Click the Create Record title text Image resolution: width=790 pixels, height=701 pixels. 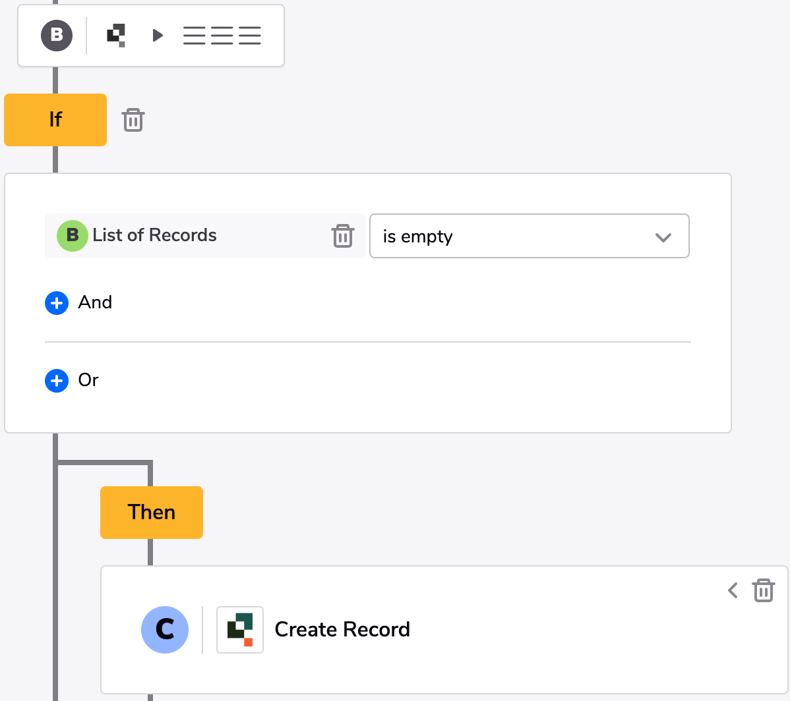342,630
